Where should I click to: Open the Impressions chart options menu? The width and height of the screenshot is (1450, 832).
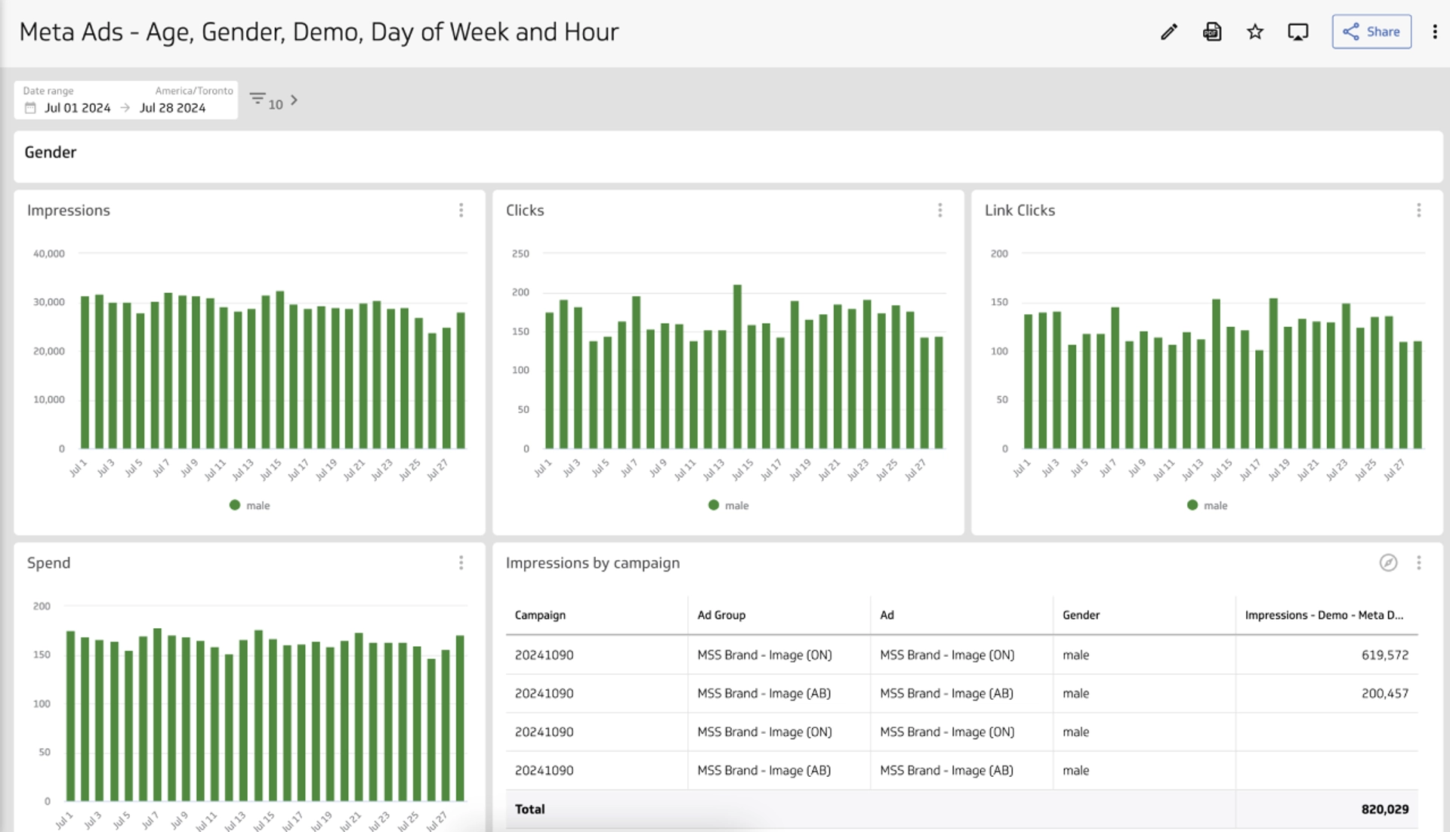coord(461,210)
